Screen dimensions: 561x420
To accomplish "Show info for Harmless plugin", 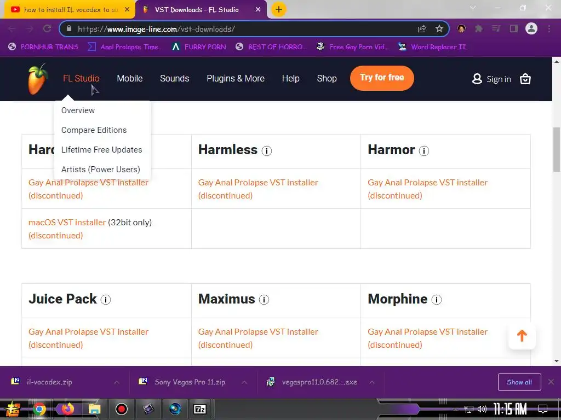I will [267, 151].
